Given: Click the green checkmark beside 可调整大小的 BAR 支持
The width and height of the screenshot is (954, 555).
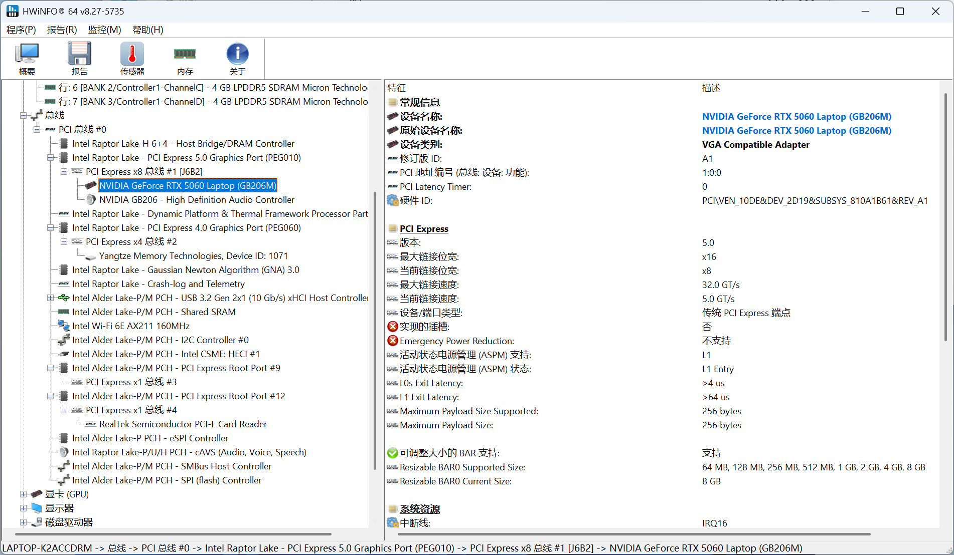Looking at the screenshot, I should point(393,453).
